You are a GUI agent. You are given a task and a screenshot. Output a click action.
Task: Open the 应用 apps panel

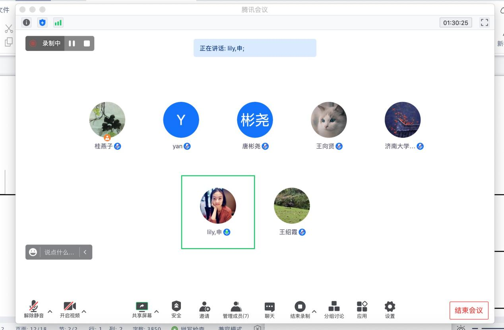(x=362, y=309)
